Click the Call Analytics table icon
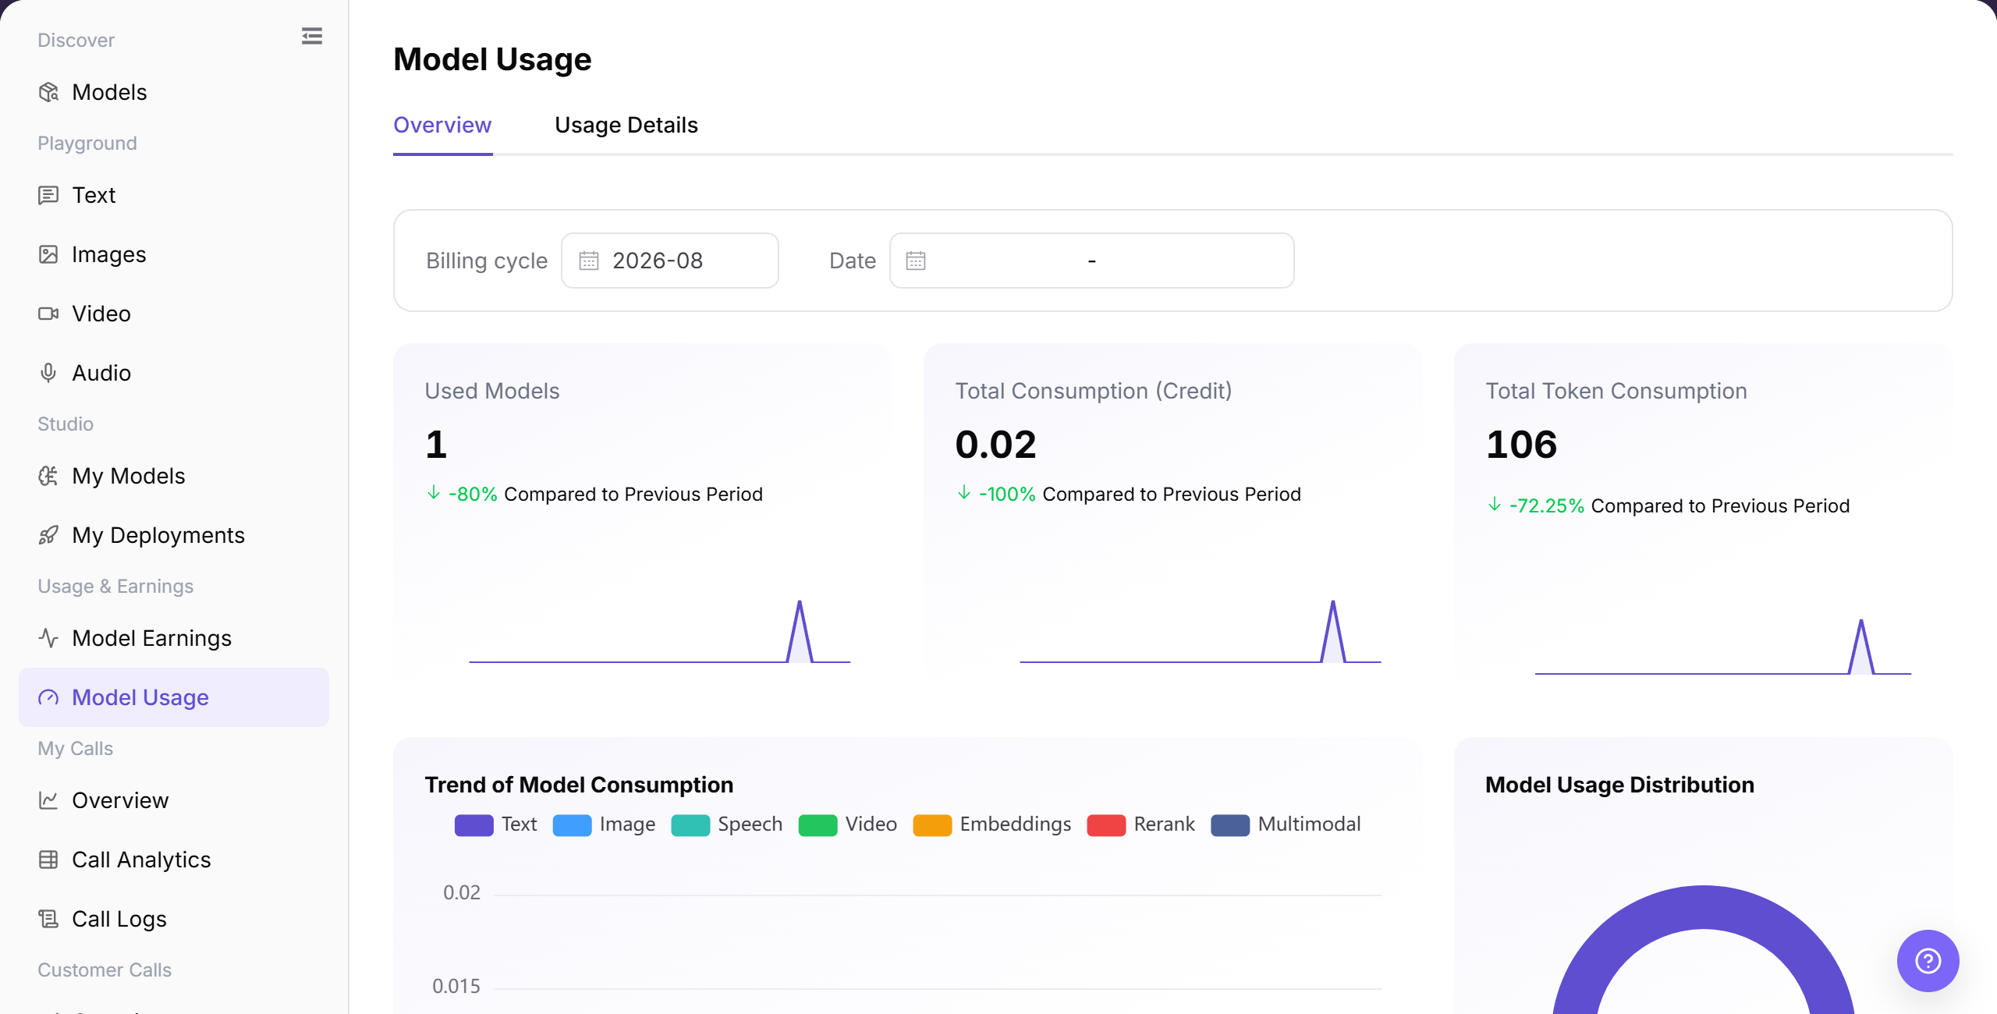 [48, 860]
